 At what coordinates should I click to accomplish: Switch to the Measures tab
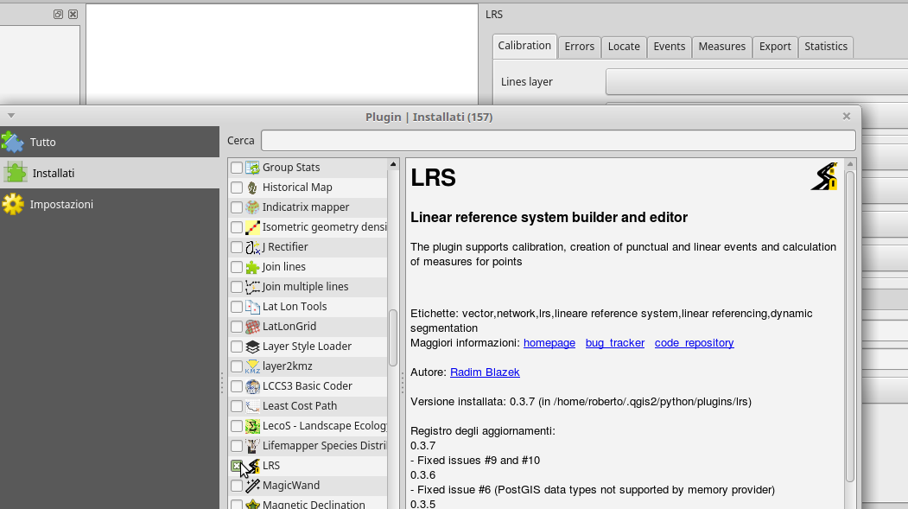[721, 47]
